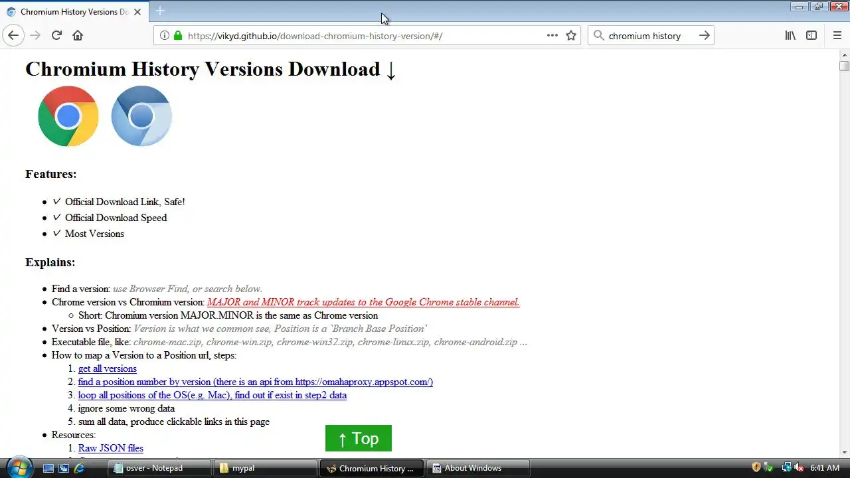Click Show Desktop quick launch icon
The width and height of the screenshot is (850, 478).
tap(48, 468)
